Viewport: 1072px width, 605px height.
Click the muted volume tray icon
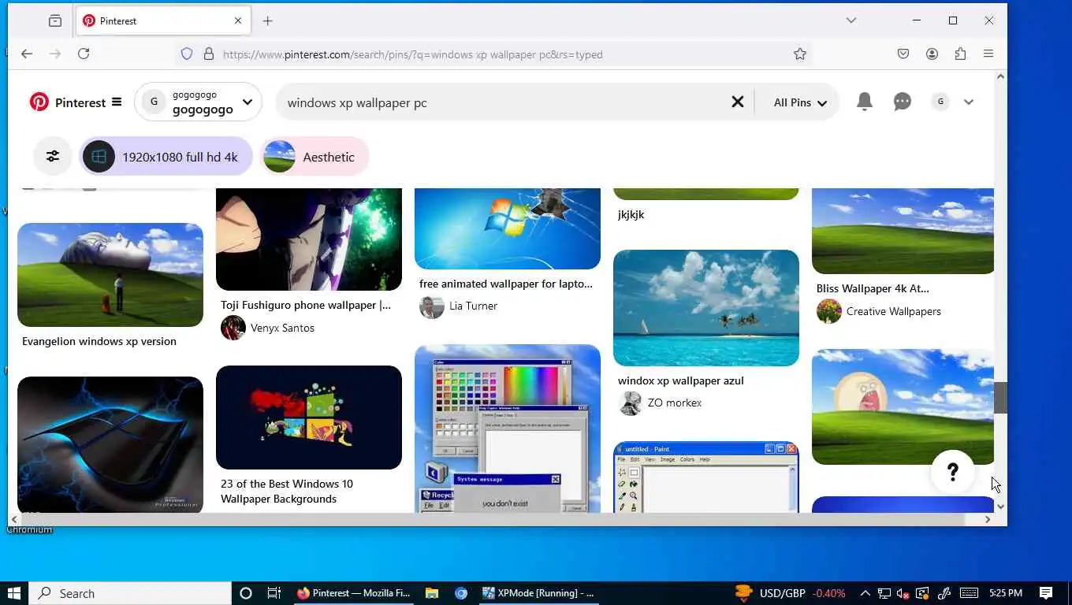tap(903, 593)
